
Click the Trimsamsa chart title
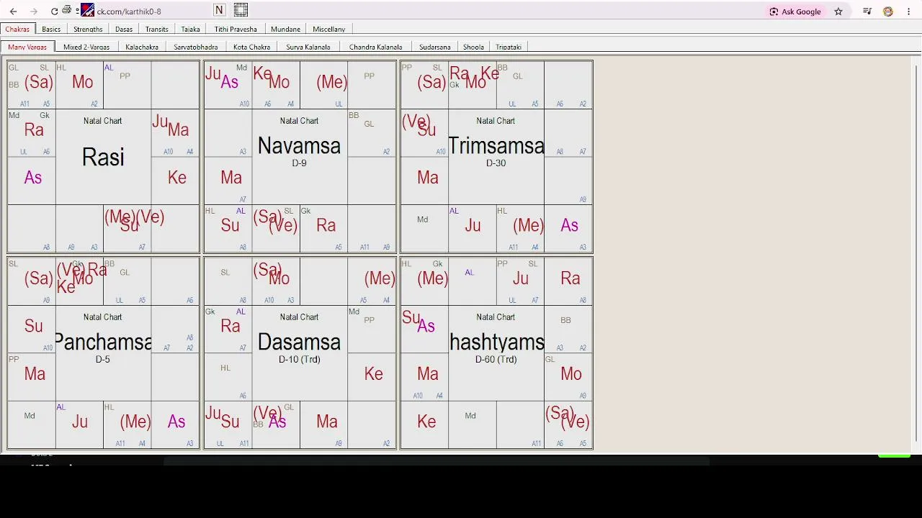pos(496,146)
